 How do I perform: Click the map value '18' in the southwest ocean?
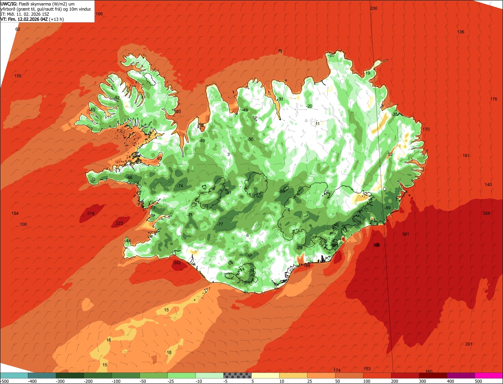tap(169, 352)
